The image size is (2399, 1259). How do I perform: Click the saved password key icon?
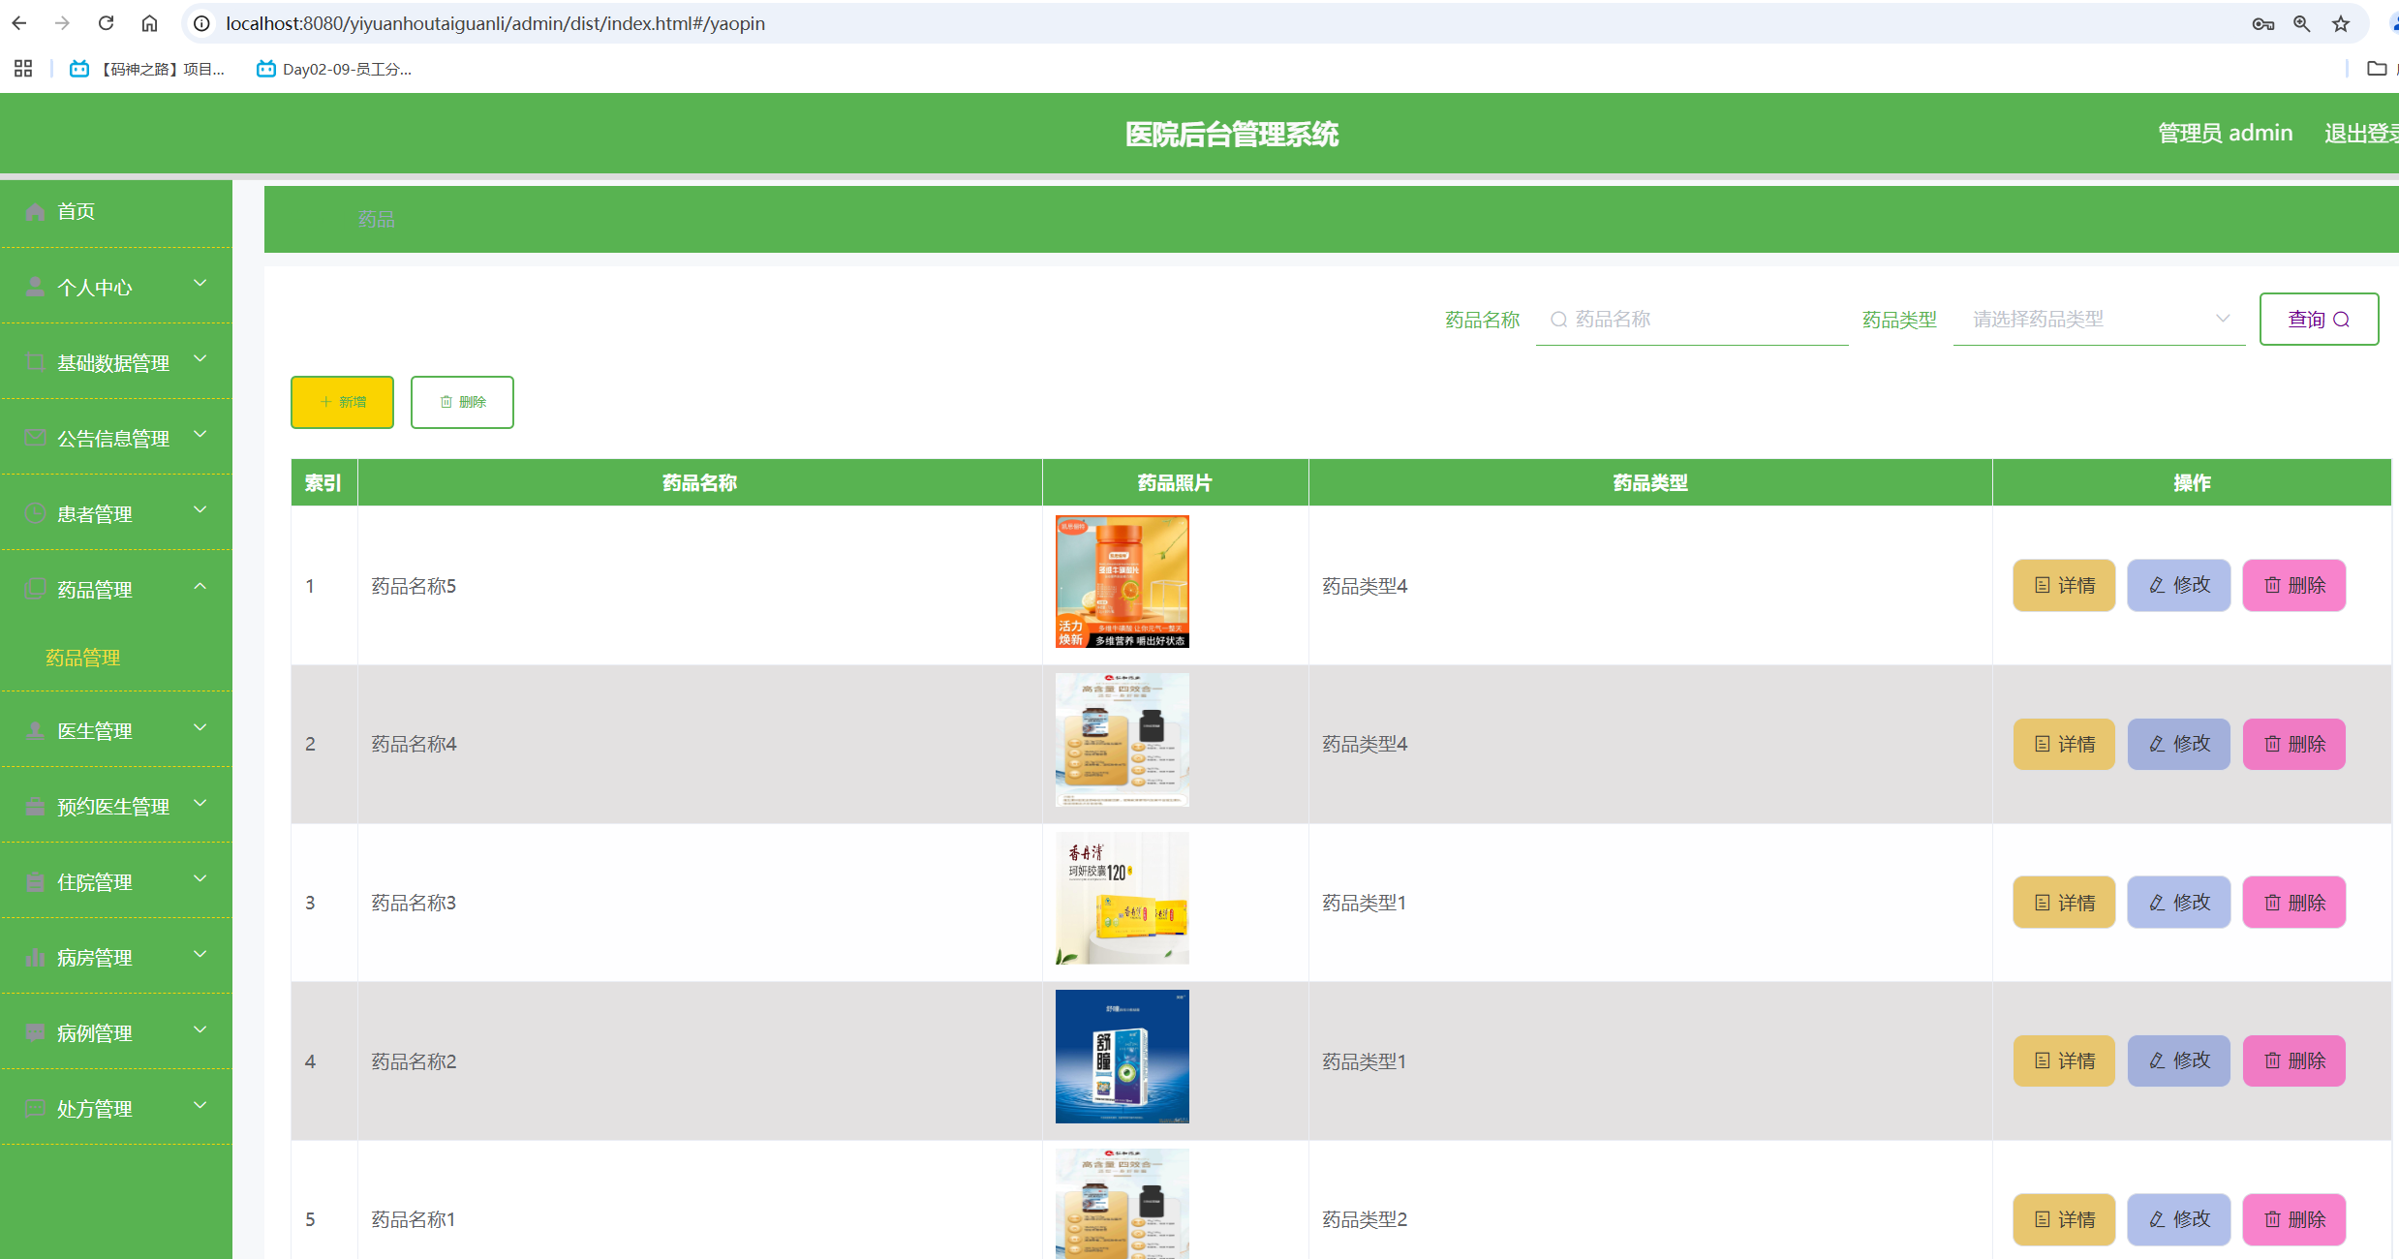2262,23
